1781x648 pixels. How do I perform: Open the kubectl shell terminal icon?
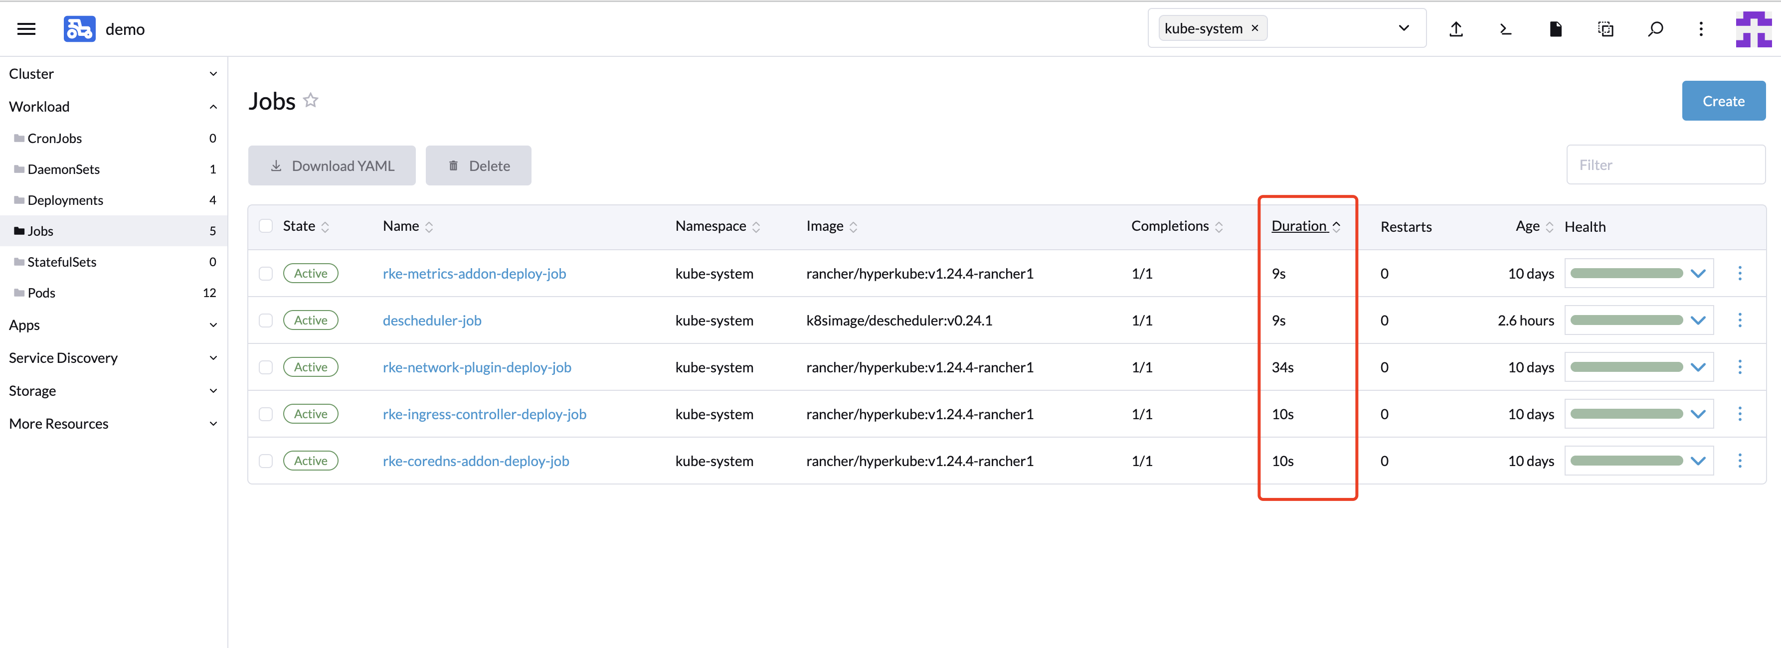pos(1505,29)
